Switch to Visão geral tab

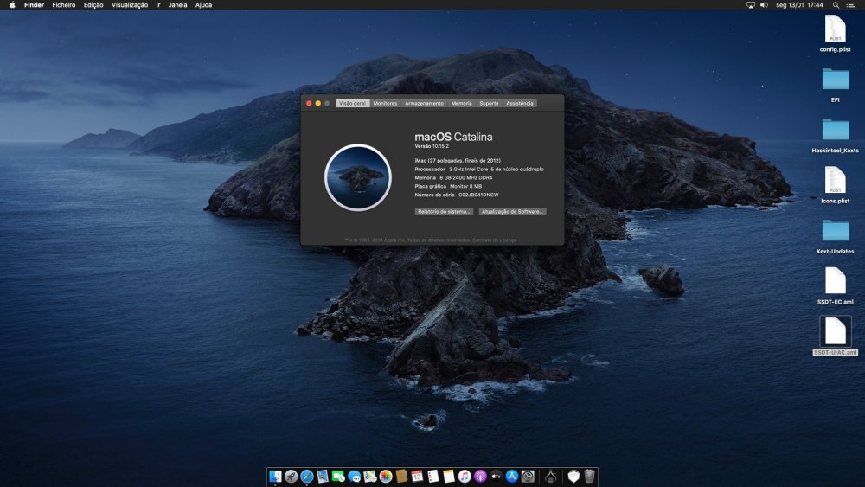pos(352,103)
